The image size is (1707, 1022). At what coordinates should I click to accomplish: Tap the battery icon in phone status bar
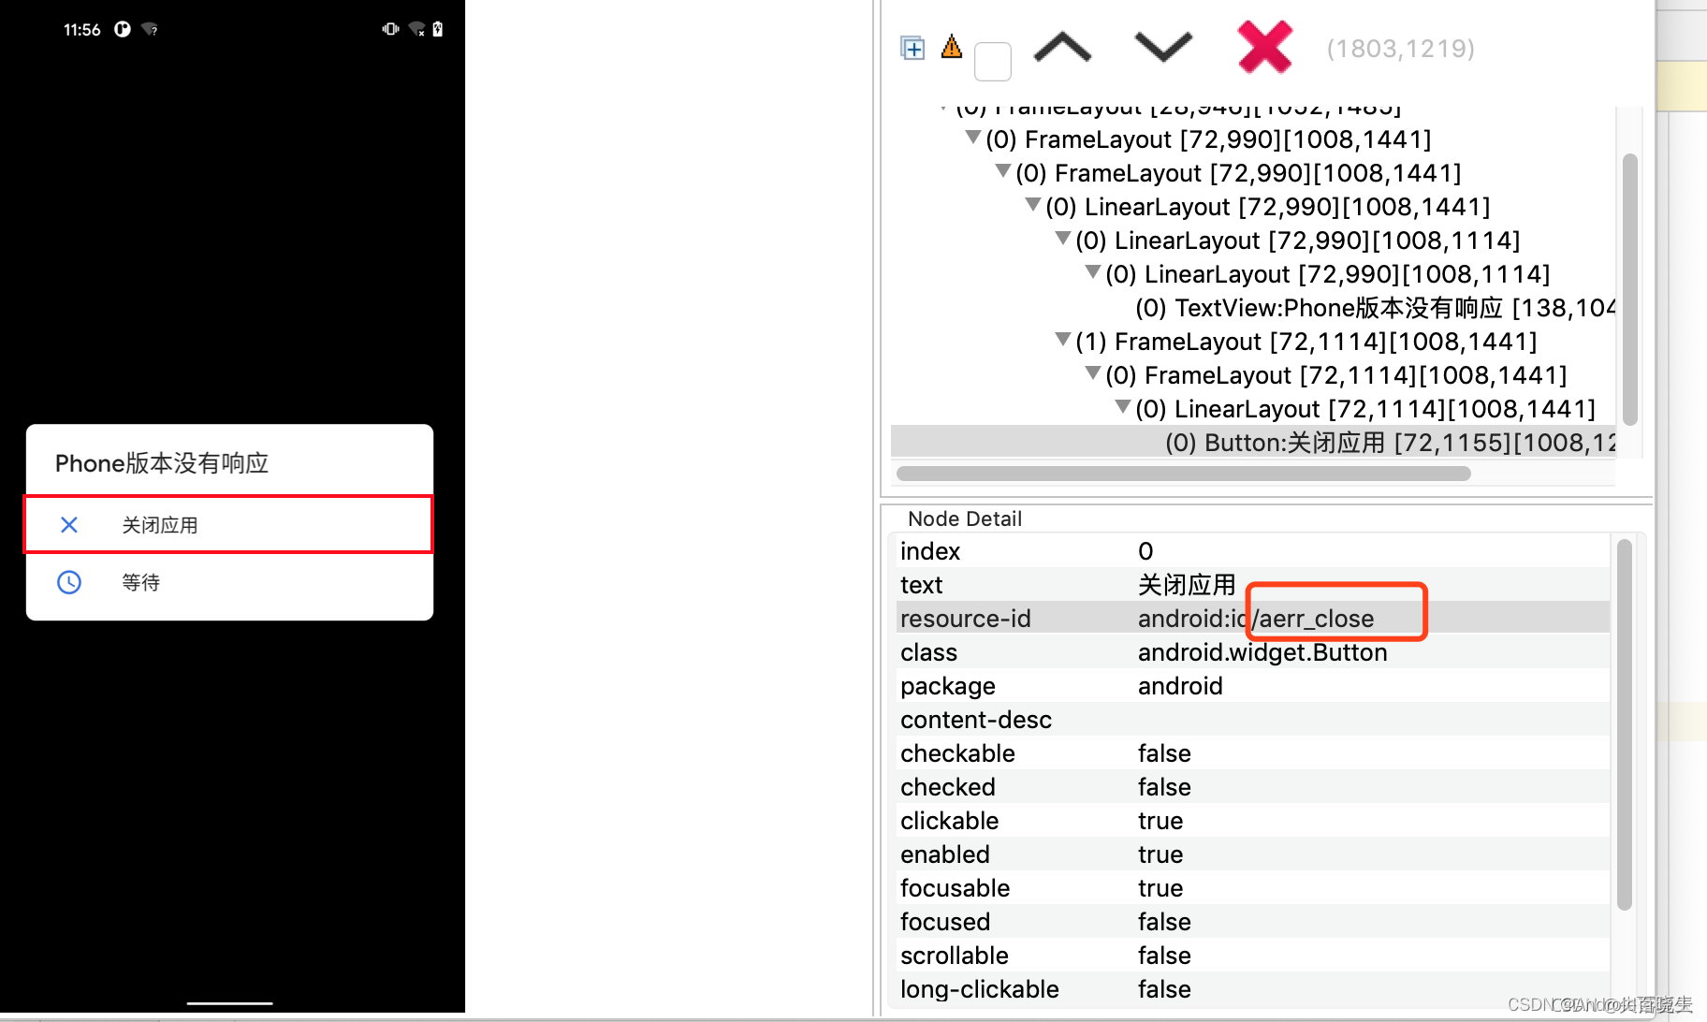[437, 29]
